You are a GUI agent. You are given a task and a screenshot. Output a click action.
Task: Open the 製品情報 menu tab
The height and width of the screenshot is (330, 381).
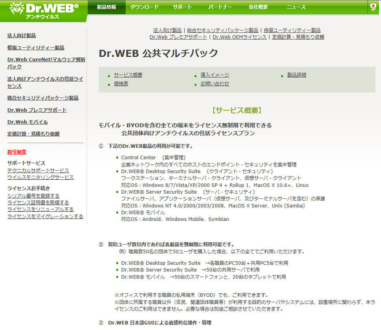106,7
